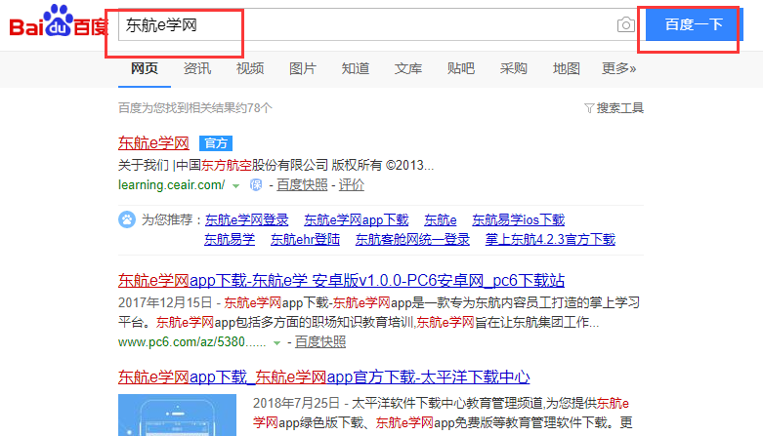The image size is (763, 436).
Task: Open recommended 东航e学网app下载 link
Action: (357, 220)
